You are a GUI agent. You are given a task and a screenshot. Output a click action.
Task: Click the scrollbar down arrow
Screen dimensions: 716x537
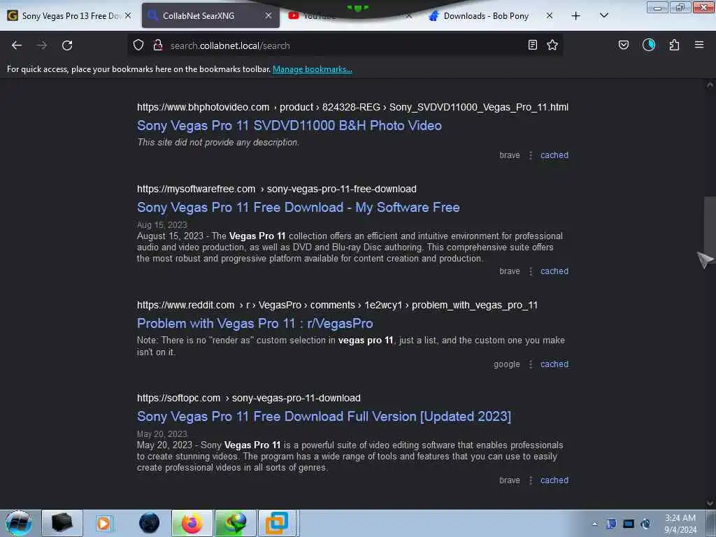tap(710, 503)
